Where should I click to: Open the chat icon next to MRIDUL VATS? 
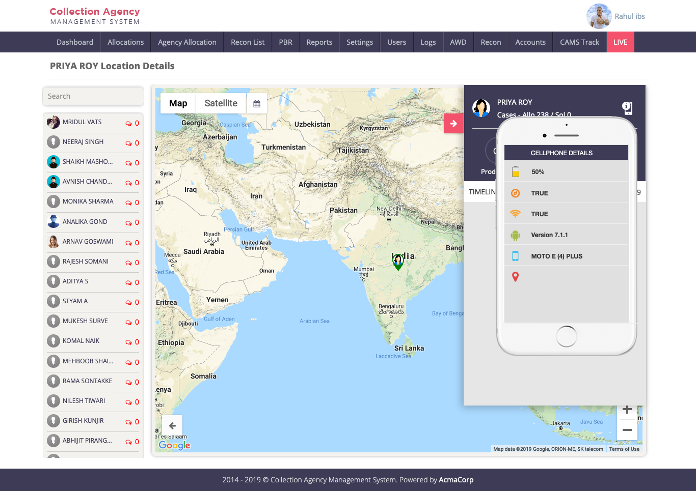128,124
